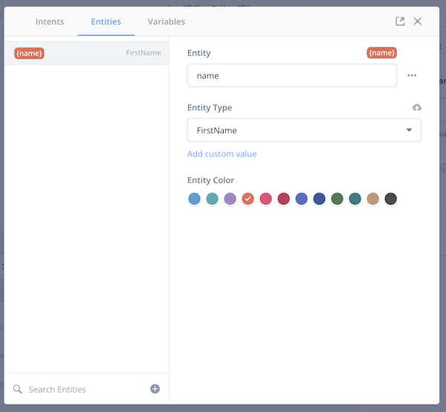Click the dropdown arrow in the Entity Type field
This screenshot has height=412, width=446.
click(x=409, y=130)
